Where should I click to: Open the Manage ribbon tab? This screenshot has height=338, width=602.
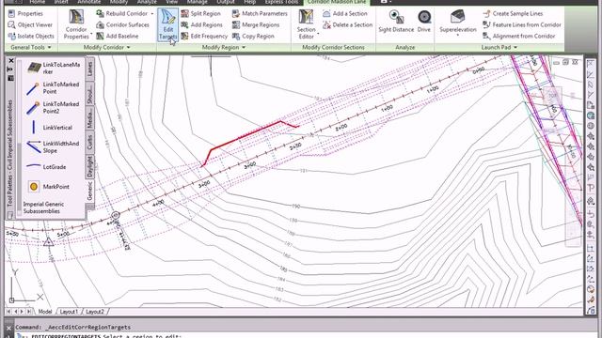tap(197, 2)
